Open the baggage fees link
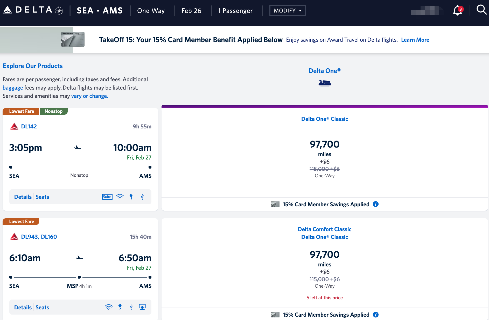489x320 pixels. click(13, 88)
